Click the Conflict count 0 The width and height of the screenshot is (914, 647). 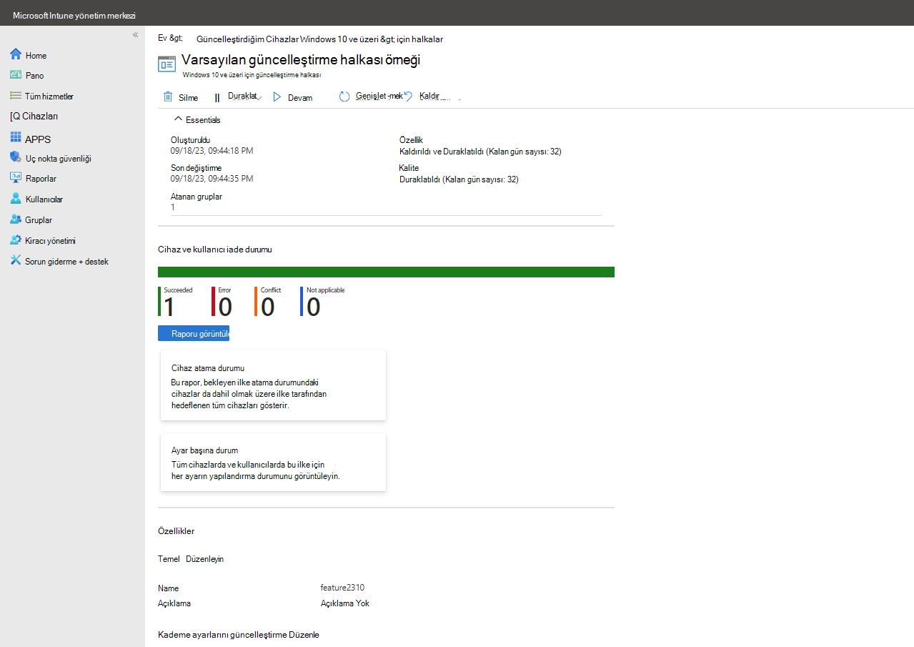(x=267, y=307)
